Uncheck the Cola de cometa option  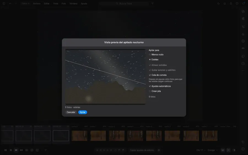(158, 75)
